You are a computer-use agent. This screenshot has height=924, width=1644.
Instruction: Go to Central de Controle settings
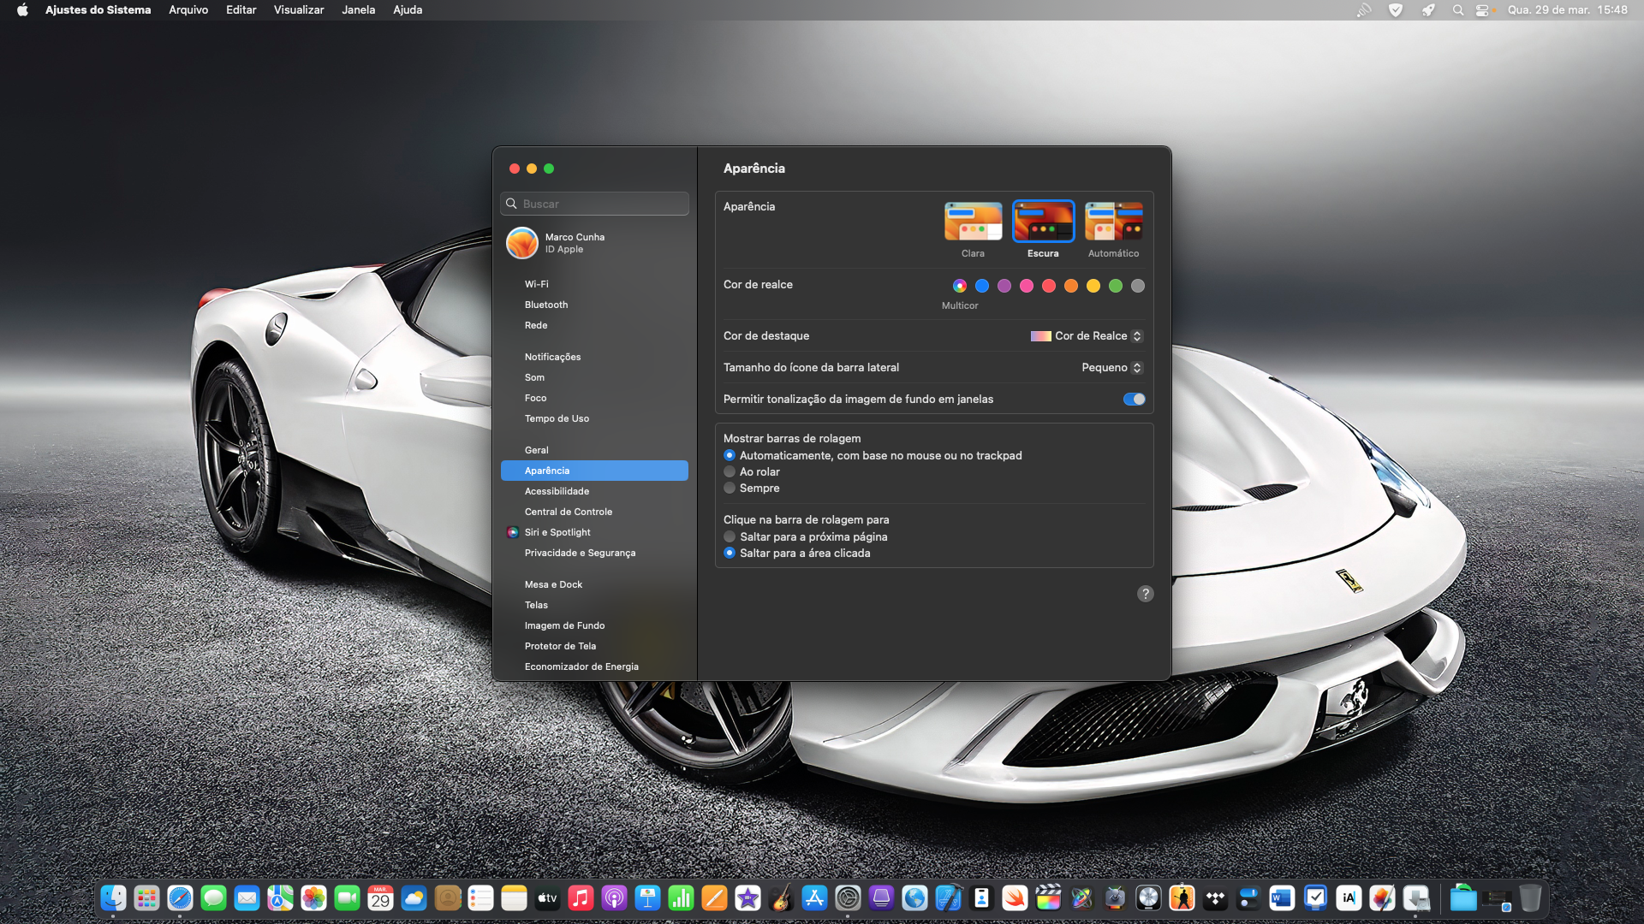point(568,512)
